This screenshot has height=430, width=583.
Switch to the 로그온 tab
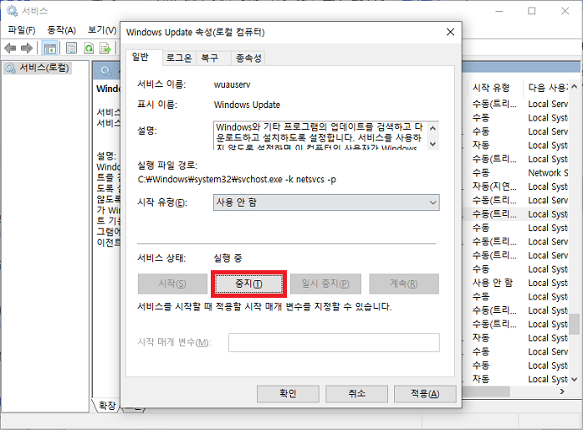(x=179, y=58)
